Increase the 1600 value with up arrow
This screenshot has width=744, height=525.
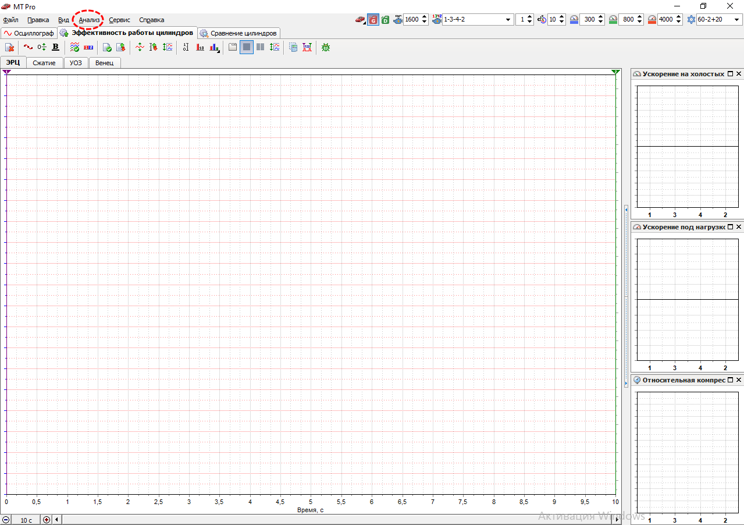(425, 17)
